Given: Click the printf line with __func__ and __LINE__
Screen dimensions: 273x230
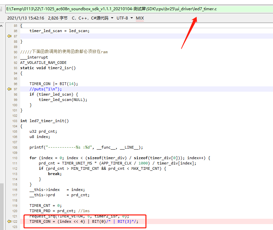Looking at the screenshot, I should [86, 147].
